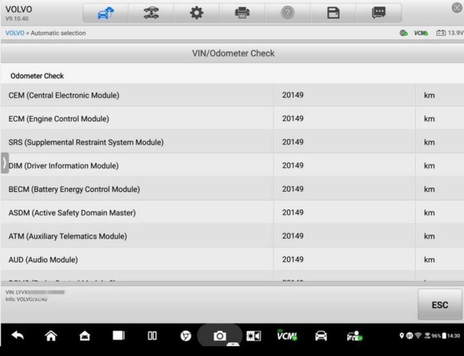Click the 20149 value for BECM
Image resolution: width=464 pixels, height=356 pixels.
pos(293,189)
